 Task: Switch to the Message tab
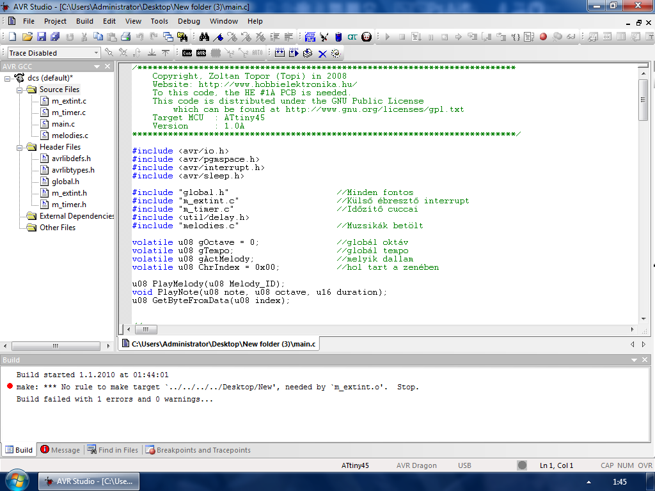(x=60, y=449)
